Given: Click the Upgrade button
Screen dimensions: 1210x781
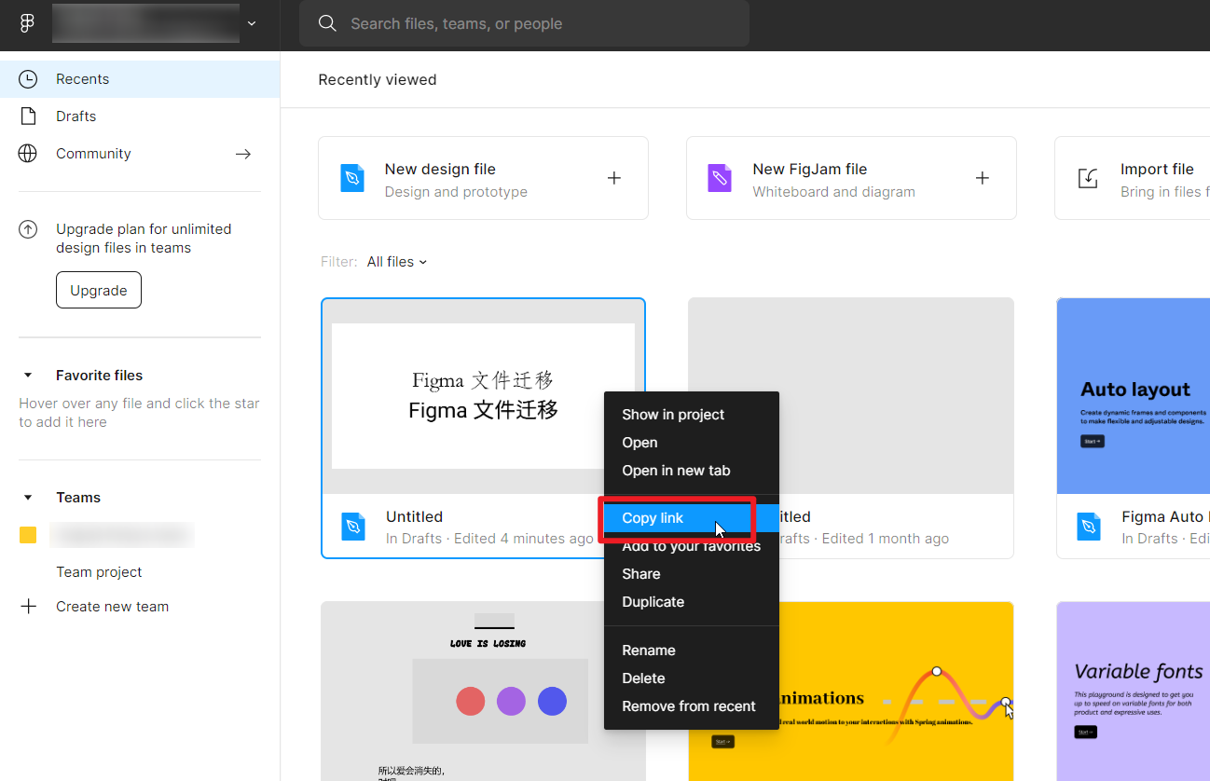Looking at the screenshot, I should click(98, 289).
